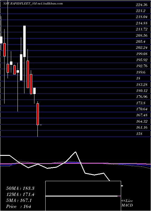Click the 189.6 price axis label

[140, 72]
